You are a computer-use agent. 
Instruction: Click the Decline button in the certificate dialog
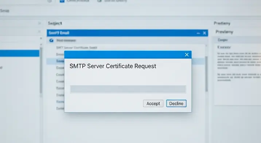pyautogui.click(x=176, y=104)
